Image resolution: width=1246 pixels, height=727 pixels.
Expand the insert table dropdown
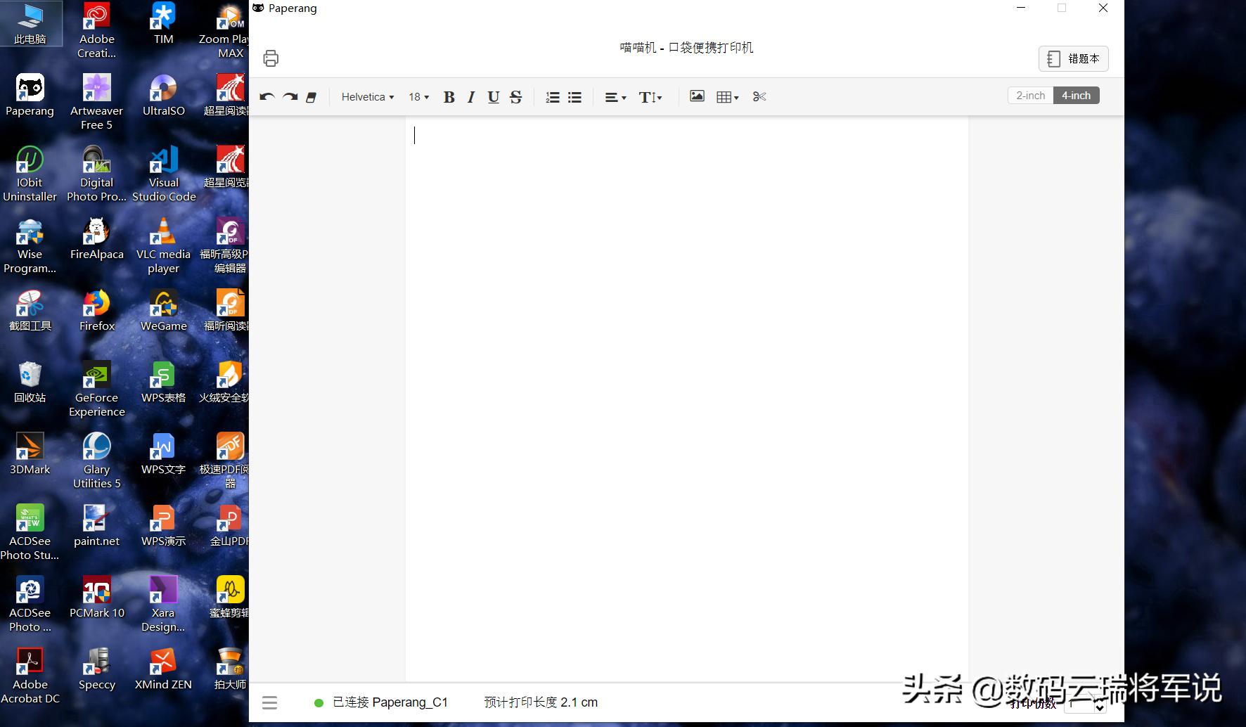pyautogui.click(x=727, y=96)
